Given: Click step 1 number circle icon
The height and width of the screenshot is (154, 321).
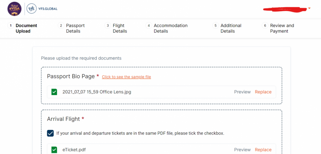Looking at the screenshot, I should 11,26.
